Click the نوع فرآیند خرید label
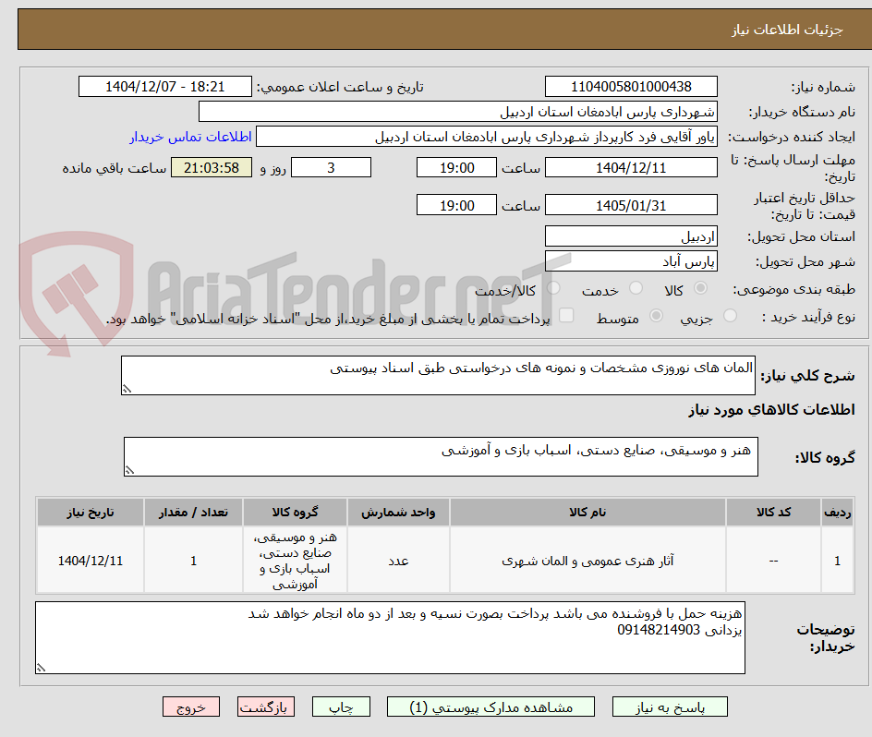The width and height of the screenshot is (872, 737). point(808,317)
